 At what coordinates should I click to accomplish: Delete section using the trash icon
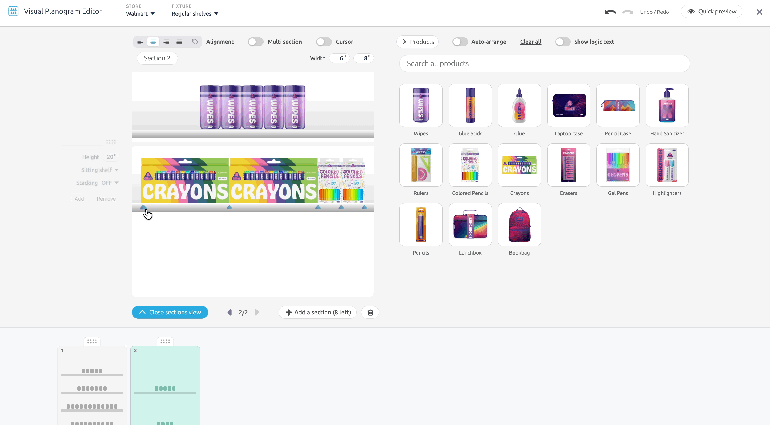[370, 312]
